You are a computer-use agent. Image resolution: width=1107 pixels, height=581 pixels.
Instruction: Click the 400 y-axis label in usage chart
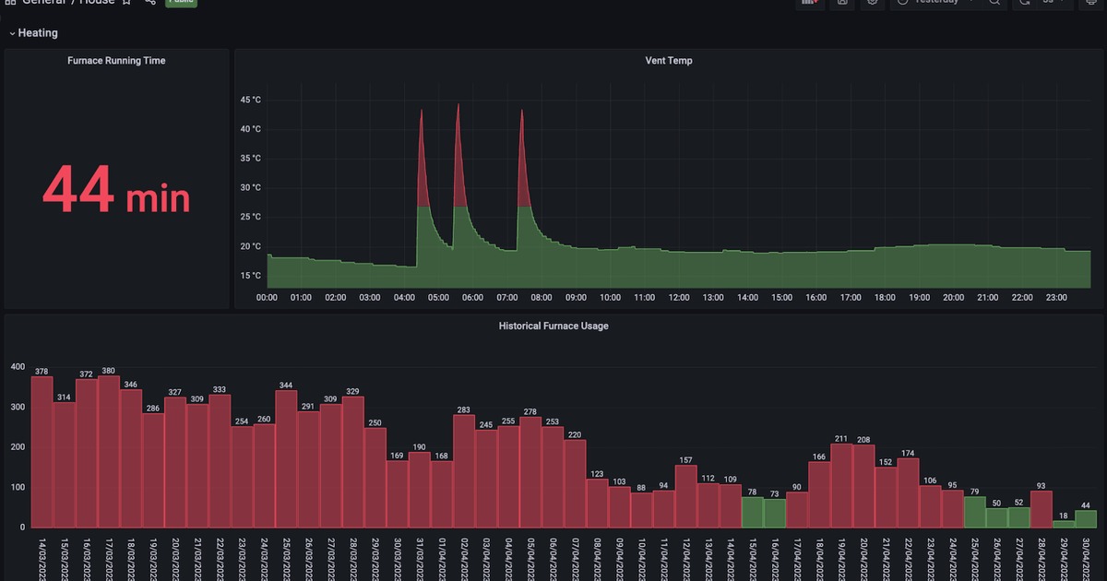18,367
